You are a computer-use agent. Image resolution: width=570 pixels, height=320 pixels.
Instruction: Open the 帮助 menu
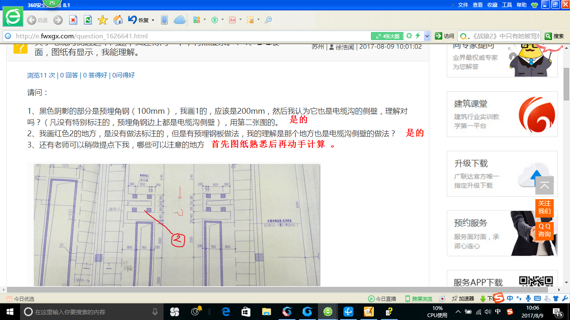pyautogui.click(x=522, y=5)
